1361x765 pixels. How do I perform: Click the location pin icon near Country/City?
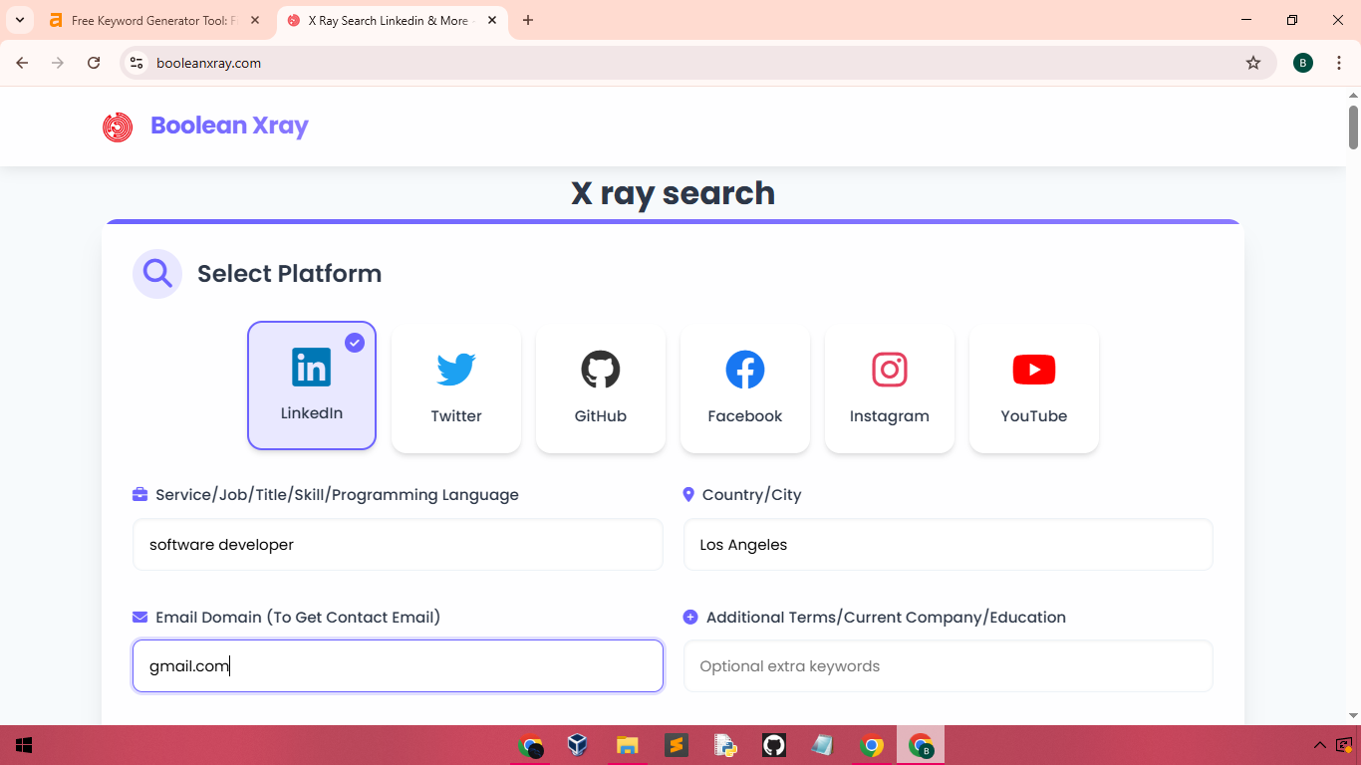tap(690, 494)
